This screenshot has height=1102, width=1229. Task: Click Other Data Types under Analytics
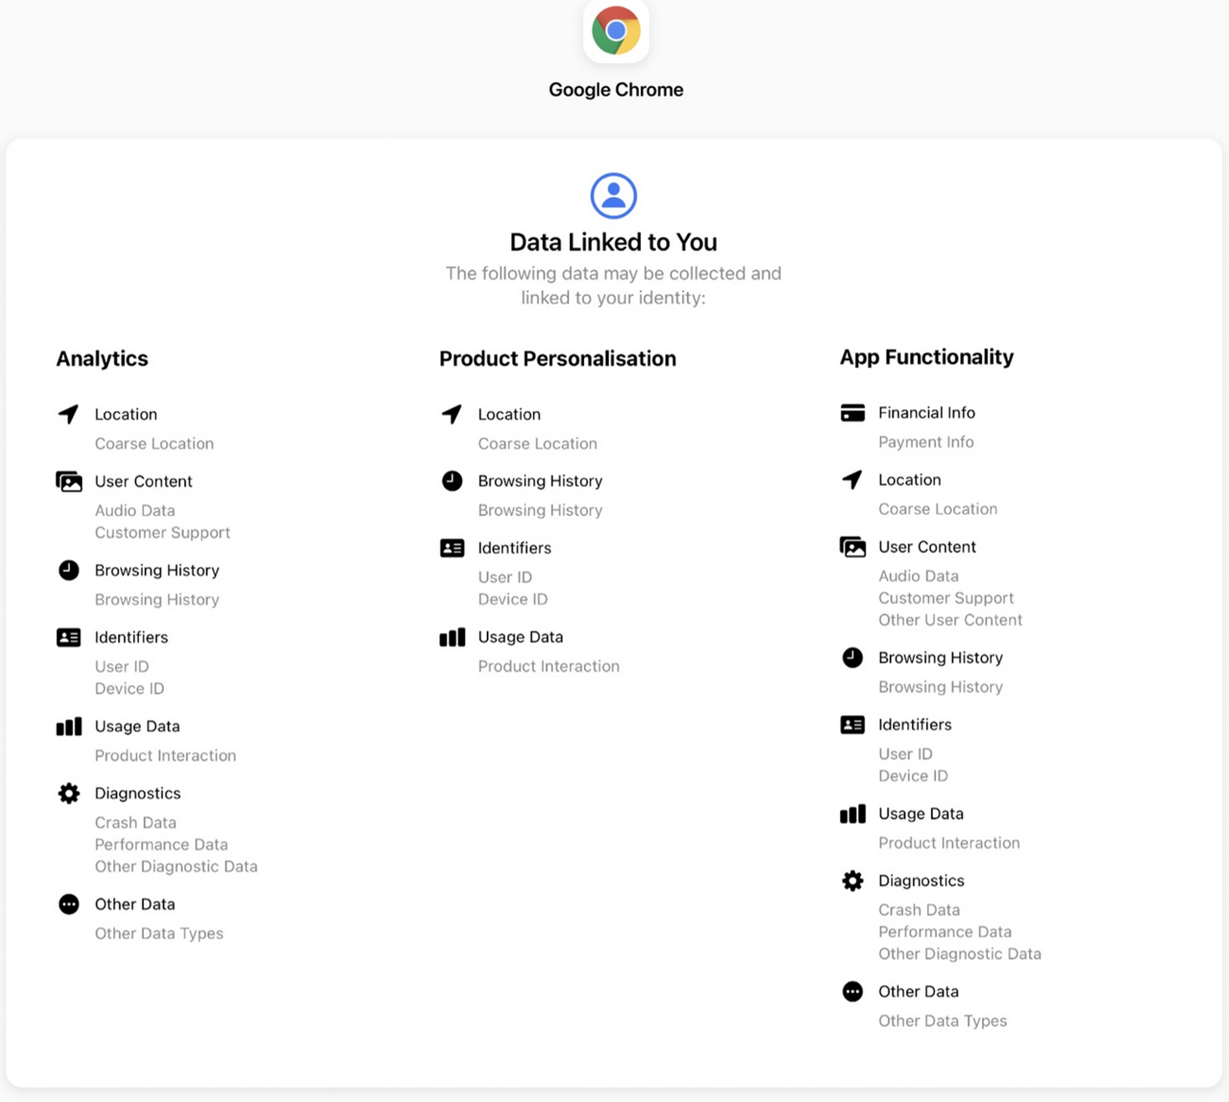[159, 933]
